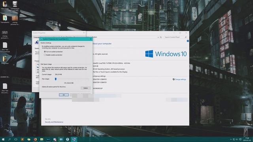Select Turn on system protection radio
This screenshot has width=253, height=142.
(45, 52)
